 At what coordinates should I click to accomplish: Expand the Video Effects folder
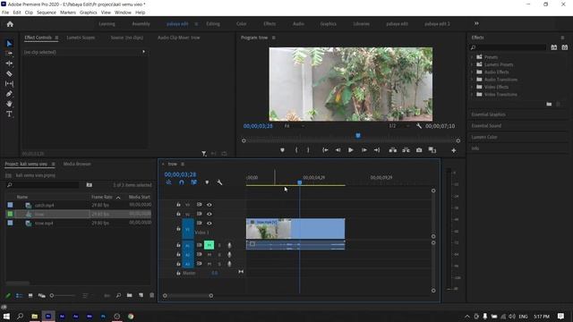tap(472, 87)
